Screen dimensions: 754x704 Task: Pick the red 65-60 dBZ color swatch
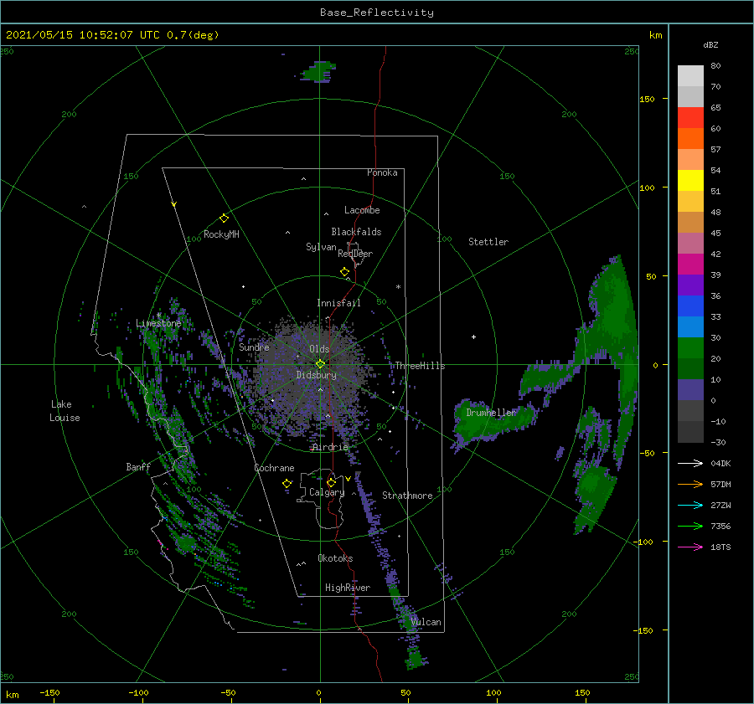click(x=690, y=117)
